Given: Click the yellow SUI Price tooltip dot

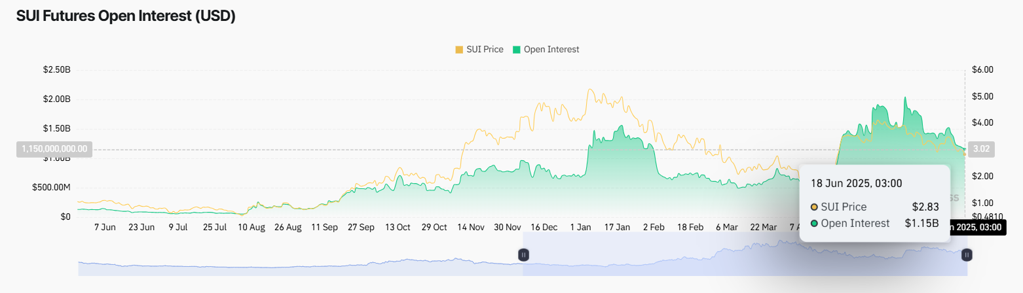Looking at the screenshot, I should [x=814, y=207].
